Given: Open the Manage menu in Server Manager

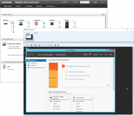Looking at the screenshot, I should coord(96,54).
